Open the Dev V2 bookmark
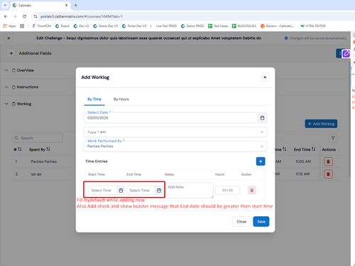This screenshot has height=266, width=355. (81, 26)
